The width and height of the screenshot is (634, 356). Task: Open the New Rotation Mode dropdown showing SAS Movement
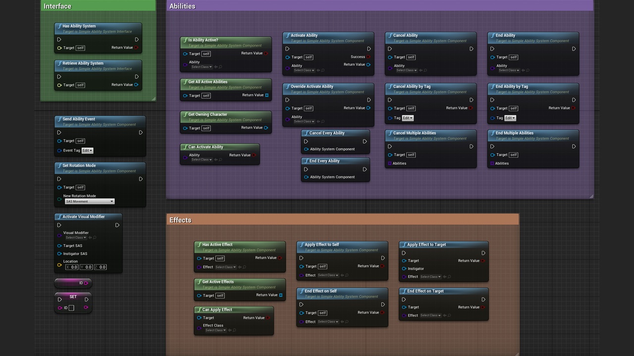tap(89, 201)
